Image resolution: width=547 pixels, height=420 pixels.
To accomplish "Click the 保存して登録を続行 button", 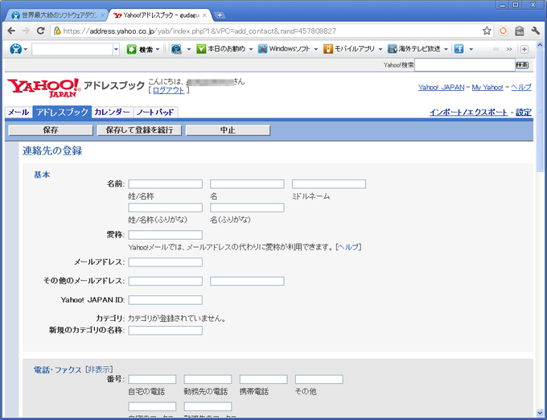I will click(x=139, y=130).
